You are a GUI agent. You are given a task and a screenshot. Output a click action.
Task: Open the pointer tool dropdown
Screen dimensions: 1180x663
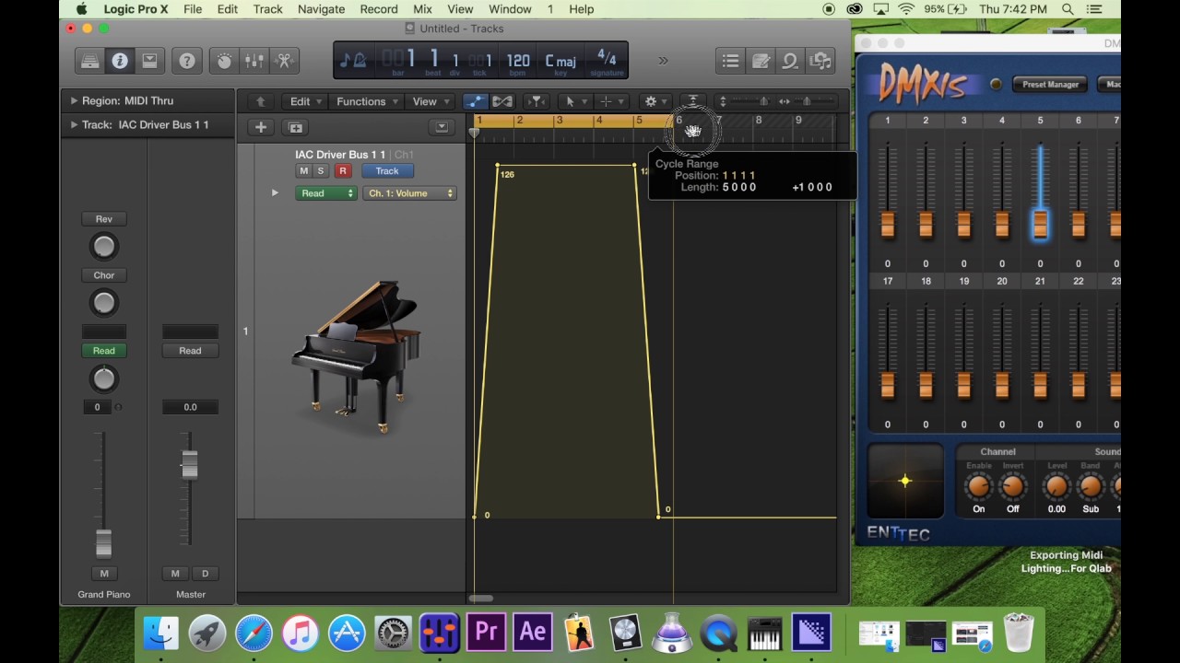[574, 101]
